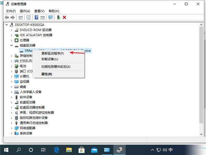The width and height of the screenshot is (206, 155).
Task: Expand the 网络适配器 node
Action: coord(12,128)
